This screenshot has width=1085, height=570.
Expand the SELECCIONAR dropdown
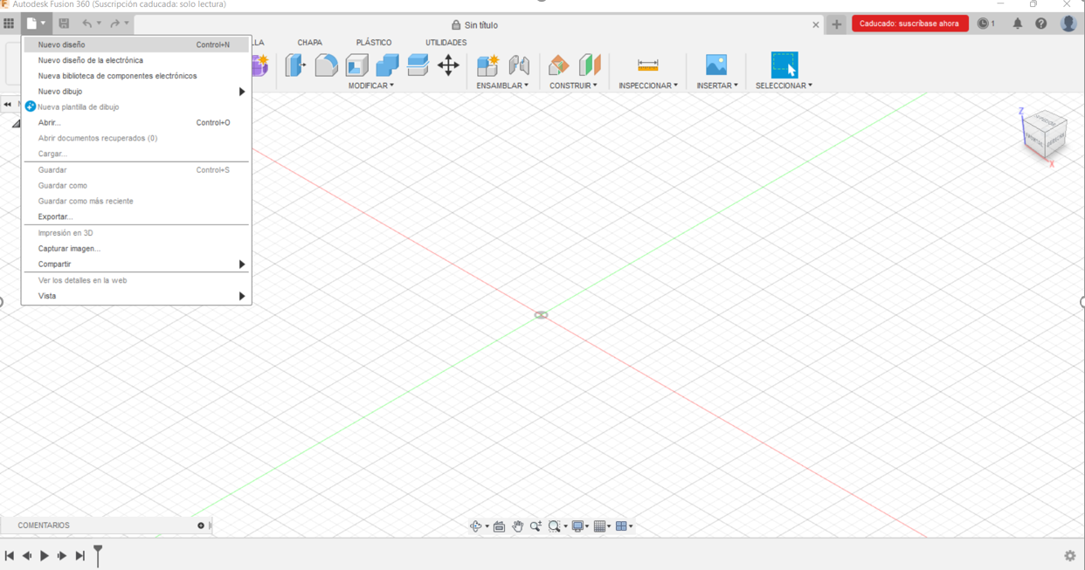point(784,86)
